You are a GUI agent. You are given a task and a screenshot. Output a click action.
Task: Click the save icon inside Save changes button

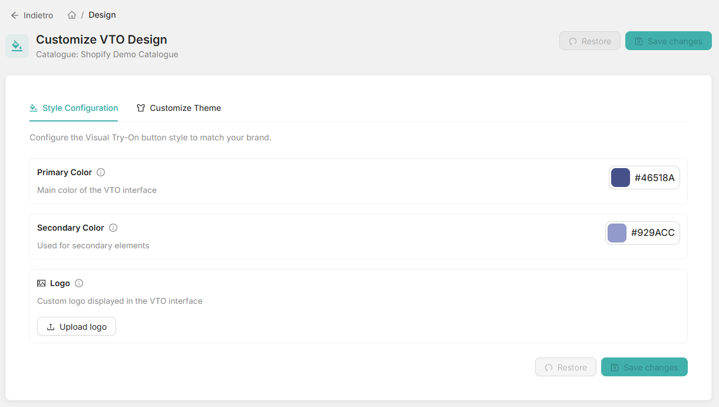pyautogui.click(x=639, y=41)
